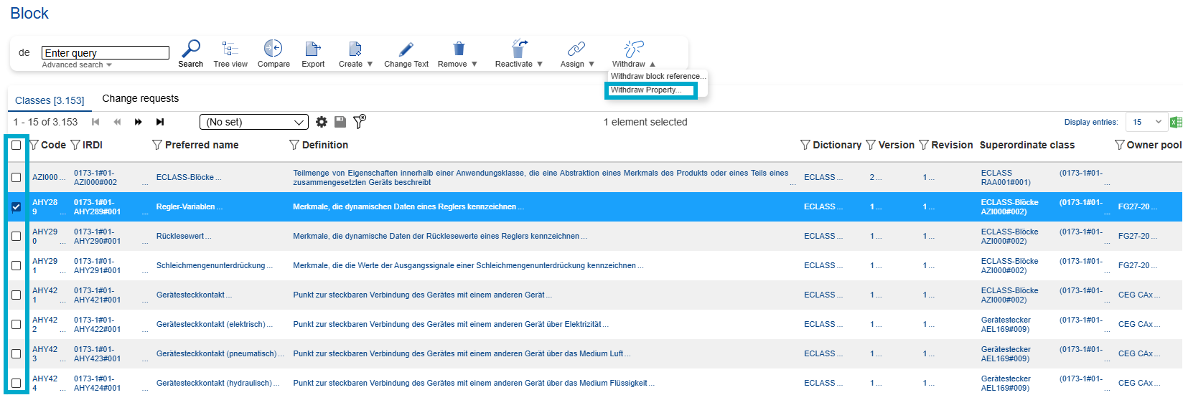This screenshot has width=1183, height=395.
Task: Click the Enter query search field
Action: pyautogui.click(x=105, y=52)
